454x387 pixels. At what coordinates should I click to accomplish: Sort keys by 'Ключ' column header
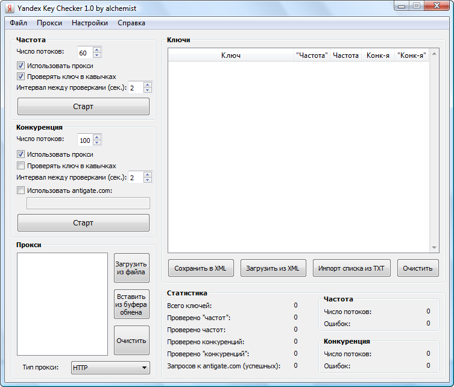pos(230,55)
